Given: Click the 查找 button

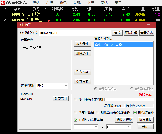Looking at the screenshot, I should click(117, 33).
